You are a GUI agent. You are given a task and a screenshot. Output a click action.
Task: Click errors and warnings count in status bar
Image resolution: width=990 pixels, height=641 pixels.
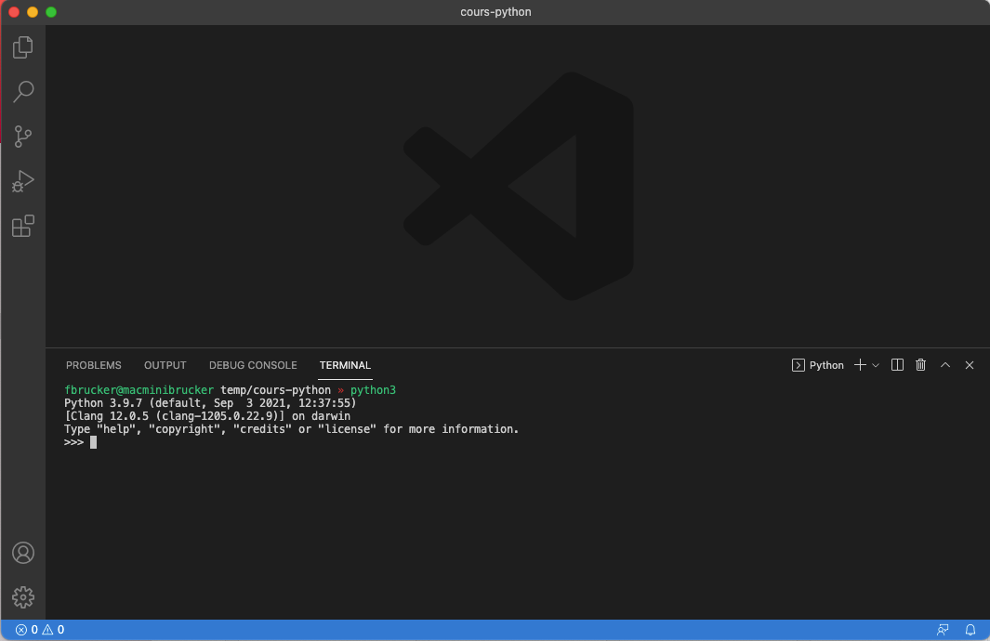coord(40,630)
